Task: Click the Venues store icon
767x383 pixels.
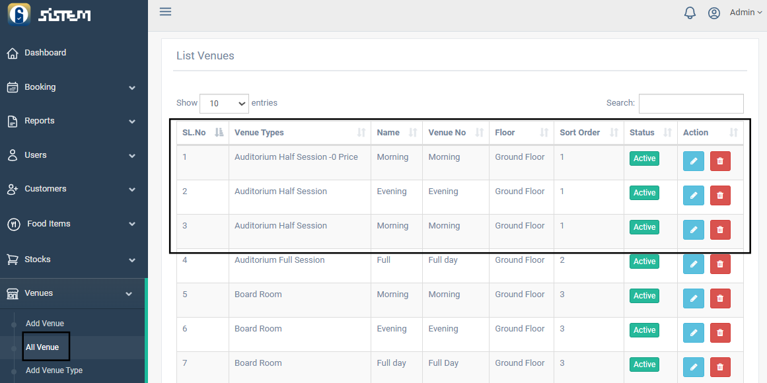Action: point(13,293)
